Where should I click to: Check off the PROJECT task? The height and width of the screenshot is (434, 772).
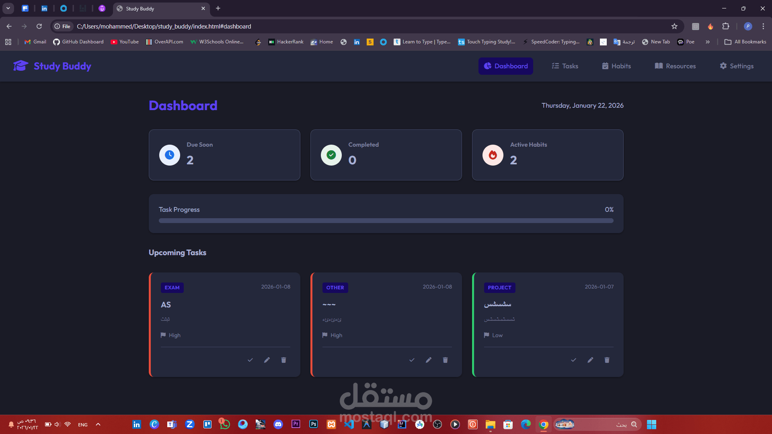pos(573,360)
